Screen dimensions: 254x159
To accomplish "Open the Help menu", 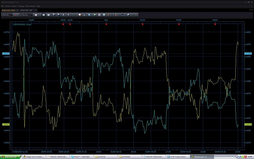I will click(38, 6).
